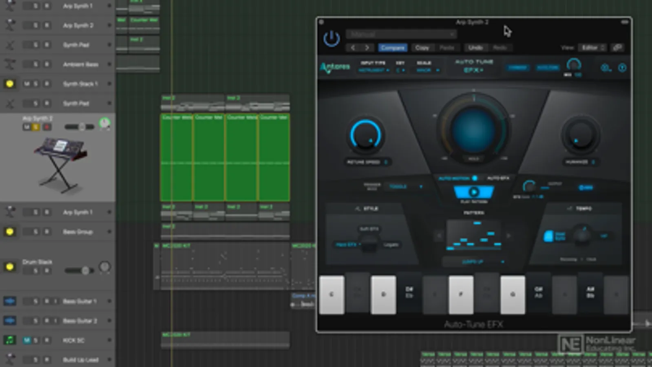
Task: Open Bass Guitar 1 audio track icon
Action: (10, 301)
